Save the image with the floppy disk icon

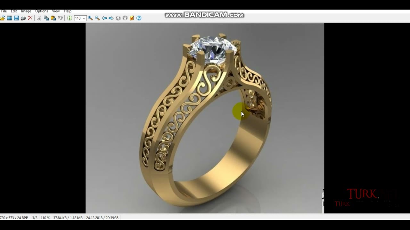pos(16,18)
